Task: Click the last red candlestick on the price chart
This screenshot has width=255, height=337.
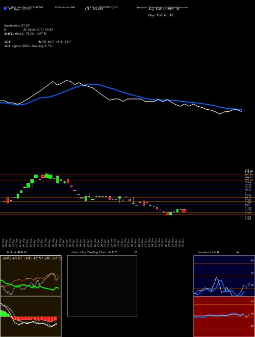Action: coord(184,211)
